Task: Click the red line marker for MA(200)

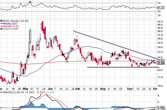Action: [1, 26]
